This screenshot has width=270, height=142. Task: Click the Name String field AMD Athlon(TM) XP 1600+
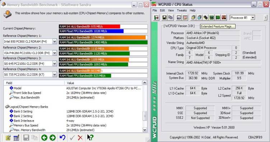click(x=223, y=63)
